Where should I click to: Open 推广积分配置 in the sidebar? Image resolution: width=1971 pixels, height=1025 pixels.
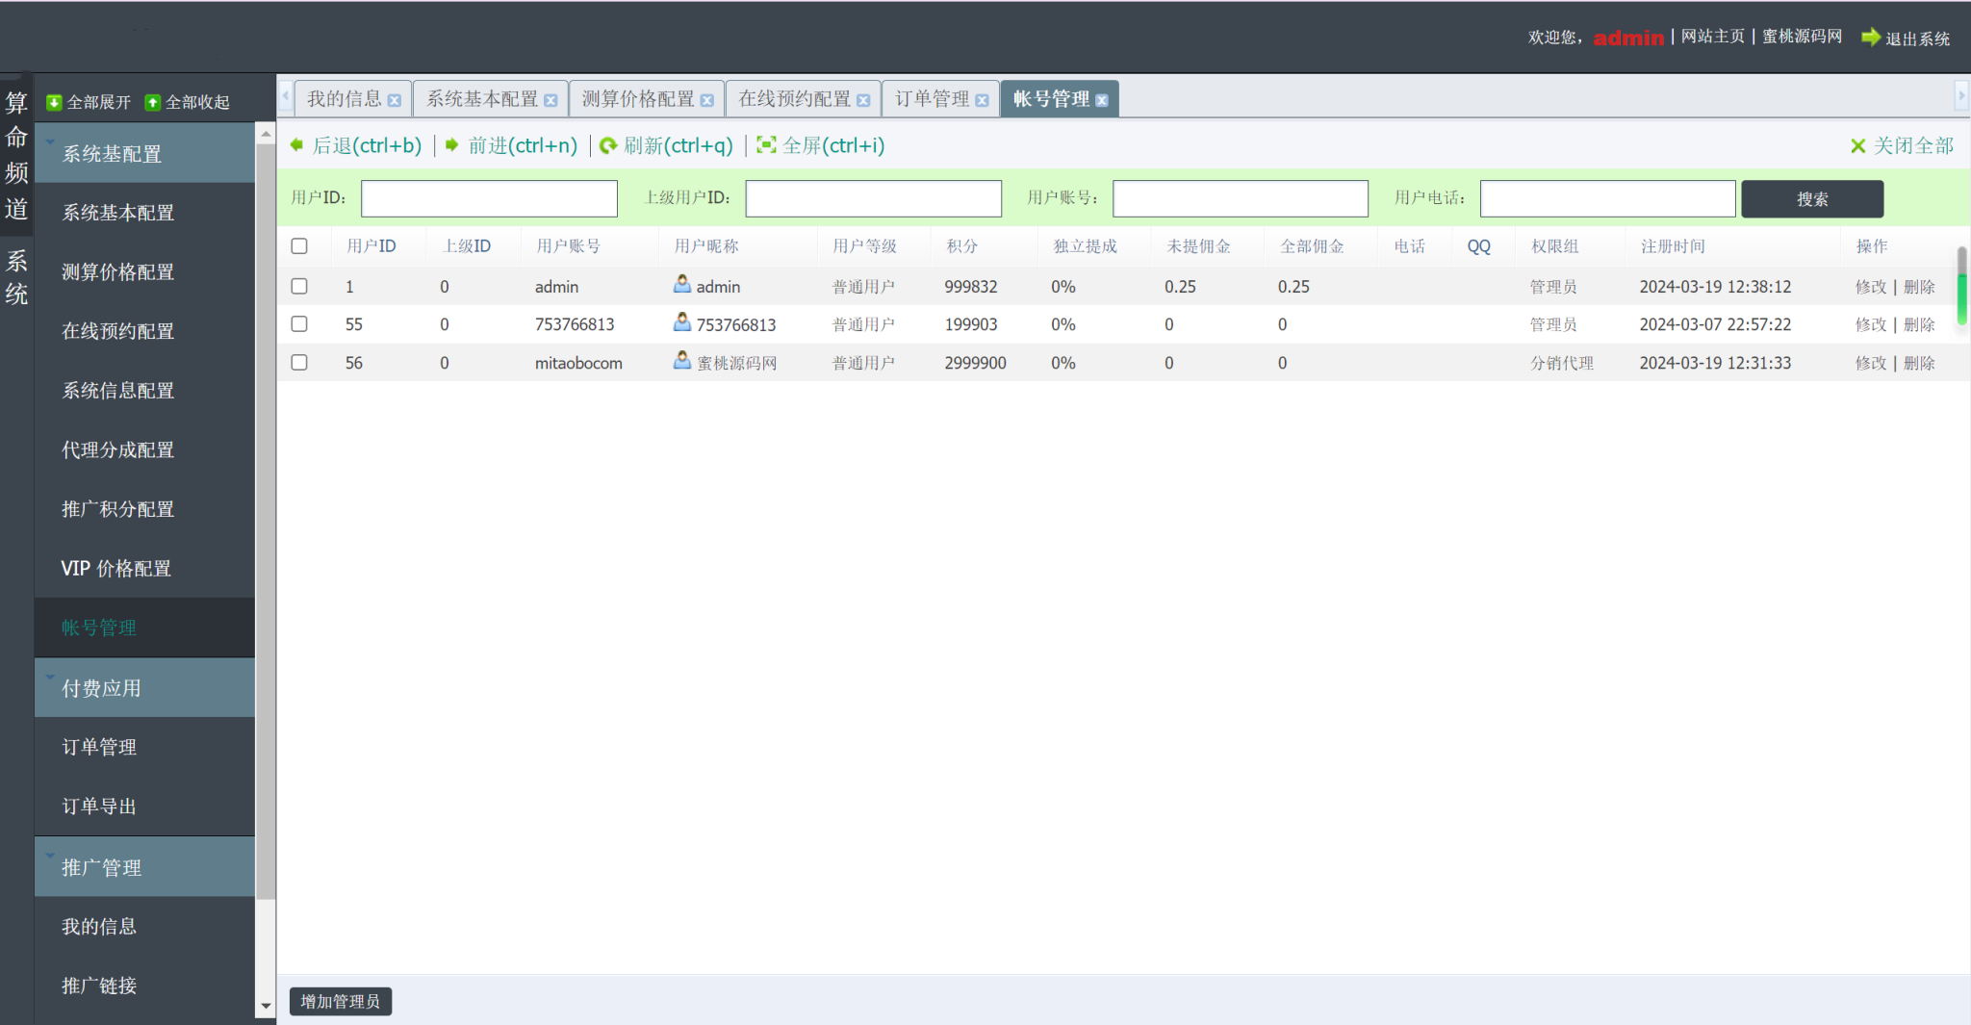(x=144, y=508)
